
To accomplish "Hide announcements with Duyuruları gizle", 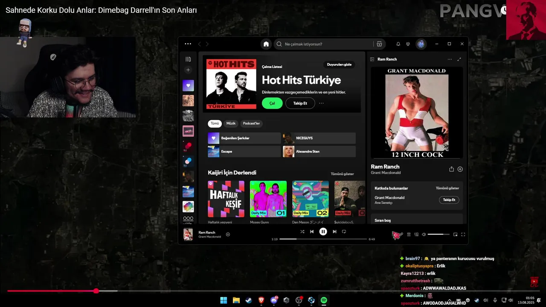I will pyautogui.click(x=339, y=64).
